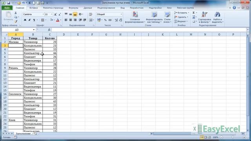Click zoom out minus button
This screenshot has height=141, width=251.
(x=221, y=137)
